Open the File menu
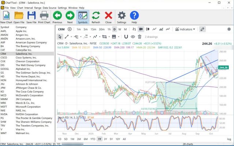 7,8
